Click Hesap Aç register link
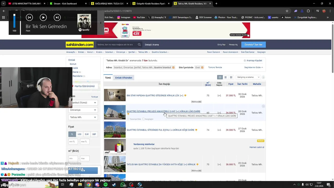 233,45
